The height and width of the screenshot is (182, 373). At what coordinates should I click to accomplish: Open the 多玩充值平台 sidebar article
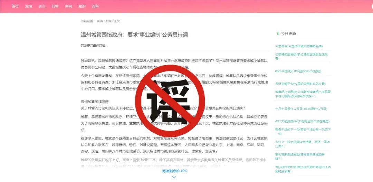point(300,84)
